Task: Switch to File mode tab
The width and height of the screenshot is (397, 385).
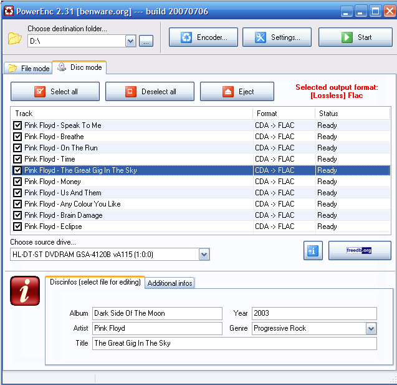Action: (x=29, y=69)
